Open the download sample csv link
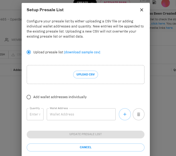 point(82,52)
